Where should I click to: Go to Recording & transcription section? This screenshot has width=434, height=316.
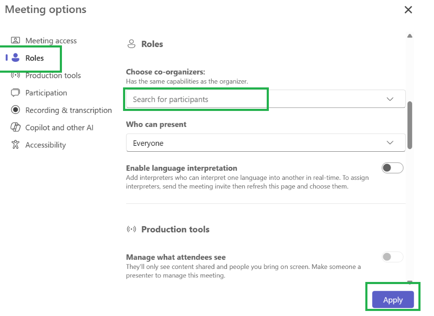[x=69, y=110]
